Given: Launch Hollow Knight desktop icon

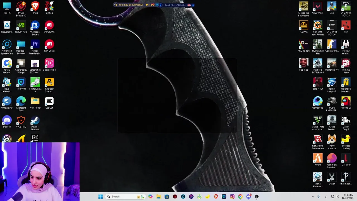Looking at the screenshot, I should click(x=346, y=47).
